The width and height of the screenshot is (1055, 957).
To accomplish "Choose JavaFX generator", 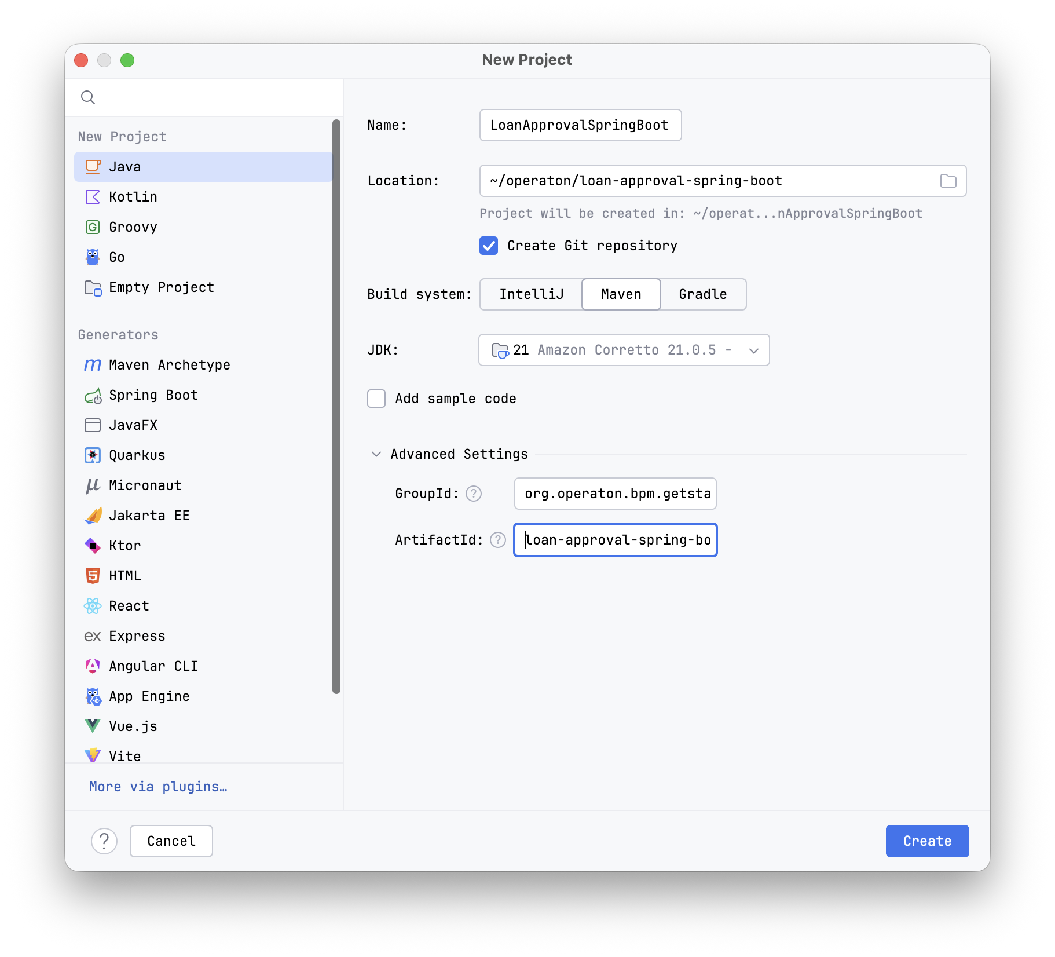I will [203, 425].
